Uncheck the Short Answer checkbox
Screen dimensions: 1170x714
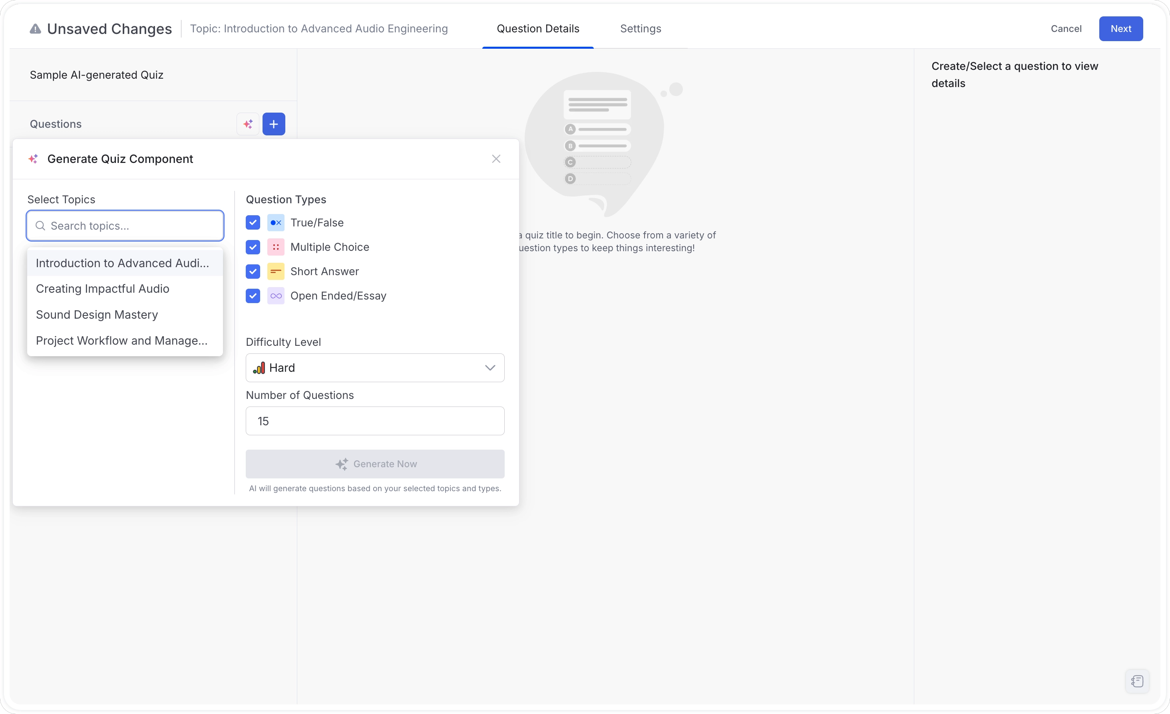point(253,272)
